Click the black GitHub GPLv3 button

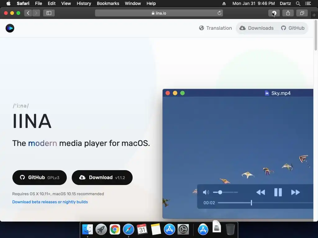[x=39, y=178]
